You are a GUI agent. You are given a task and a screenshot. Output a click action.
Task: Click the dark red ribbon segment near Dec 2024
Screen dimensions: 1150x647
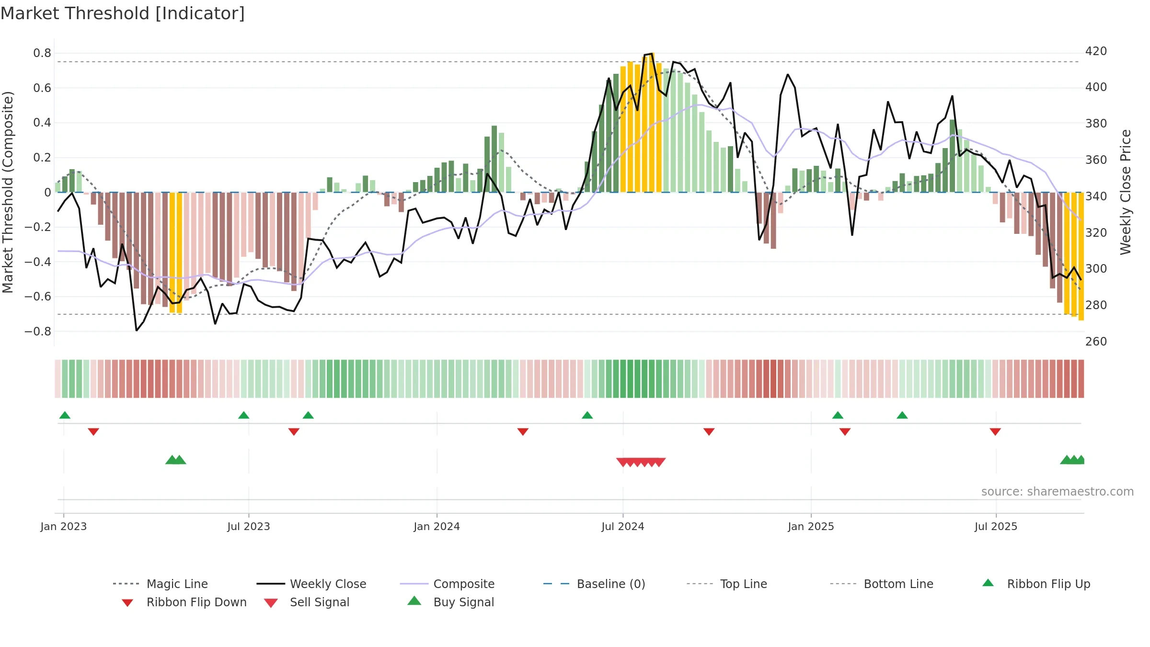(x=773, y=379)
